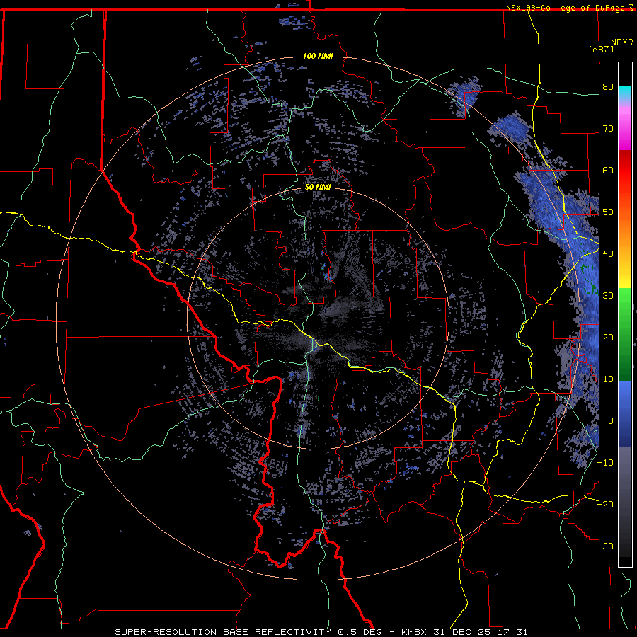Click the Super-Resolution Base Reflectivity caption
Viewport: 637px width, 637px height.
point(223,632)
